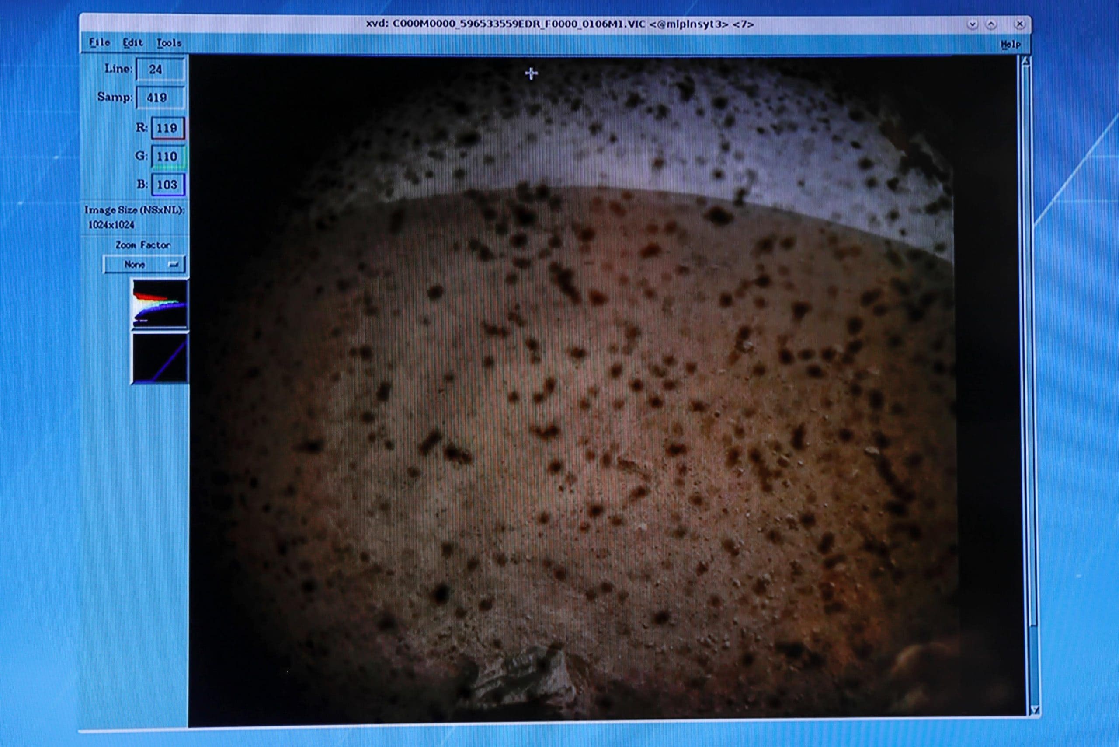Expand the Zoom Factor dropdown showing None

(x=143, y=265)
